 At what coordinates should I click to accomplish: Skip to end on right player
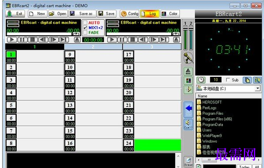click(164, 40)
